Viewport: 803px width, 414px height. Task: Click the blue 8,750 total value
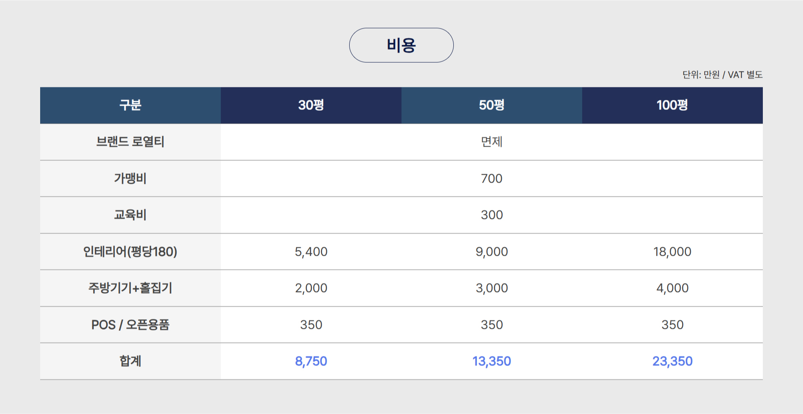(311, 361)
